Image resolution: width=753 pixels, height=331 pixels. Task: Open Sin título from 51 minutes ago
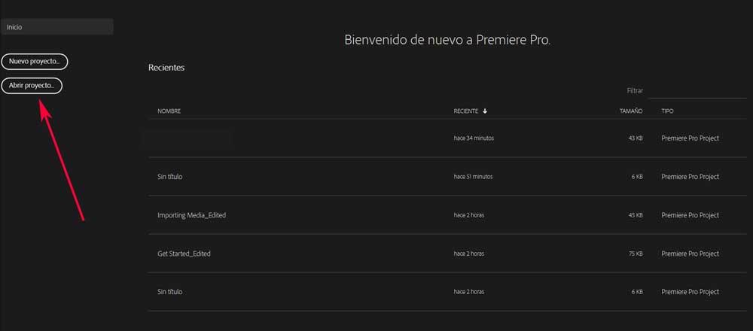(x=447, y=177)
